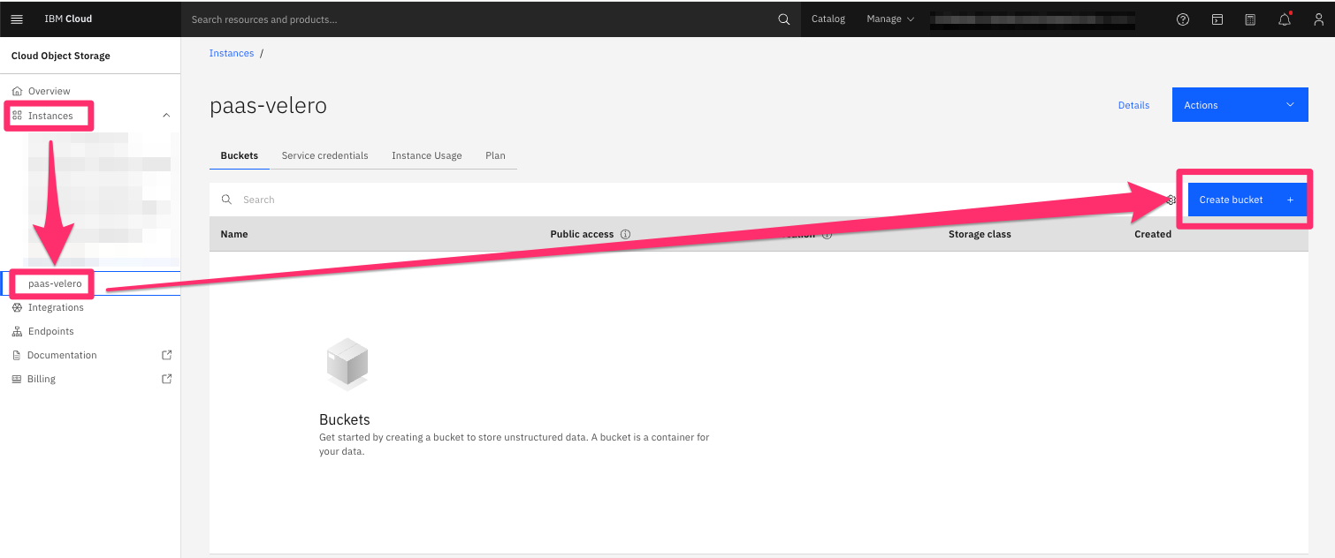The width and height of the screenshot is (1335, 558).
Task: Open the Details link
Action: pos(1133,105)
